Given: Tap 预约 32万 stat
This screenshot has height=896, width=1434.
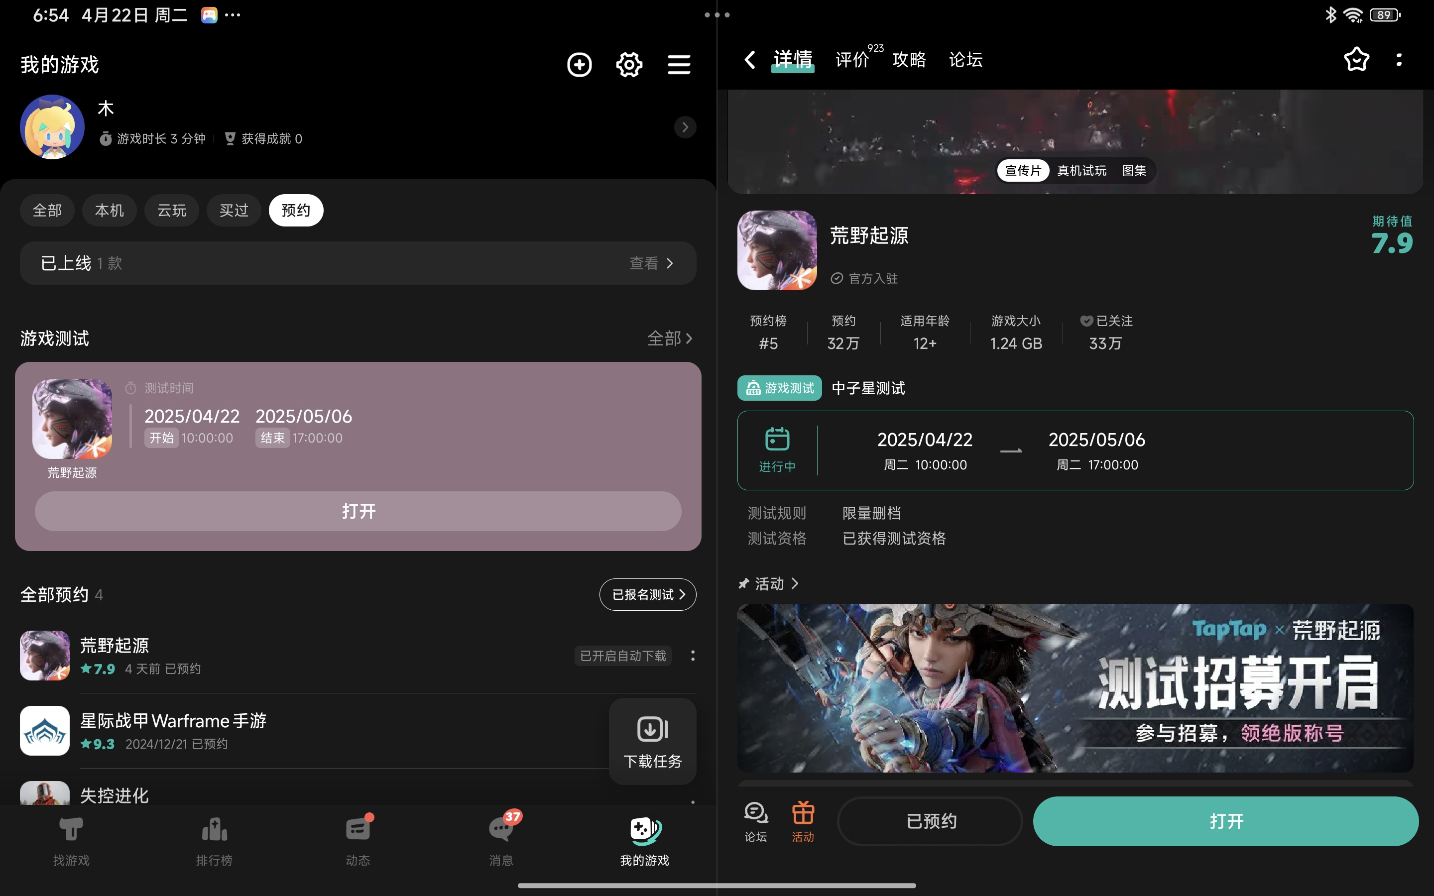Looking at the screenshot, I should click(x=842, y=333).
